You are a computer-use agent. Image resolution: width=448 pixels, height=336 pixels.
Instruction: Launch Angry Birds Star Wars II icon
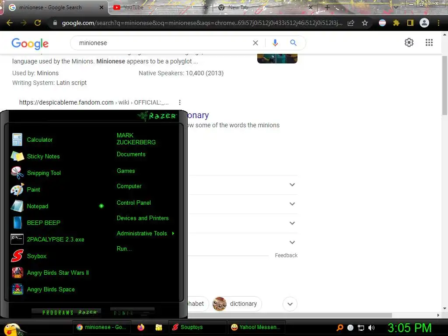(17, 273)
